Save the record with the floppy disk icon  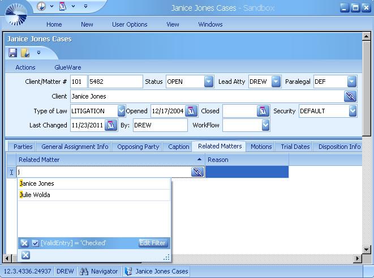pos(13,53)
